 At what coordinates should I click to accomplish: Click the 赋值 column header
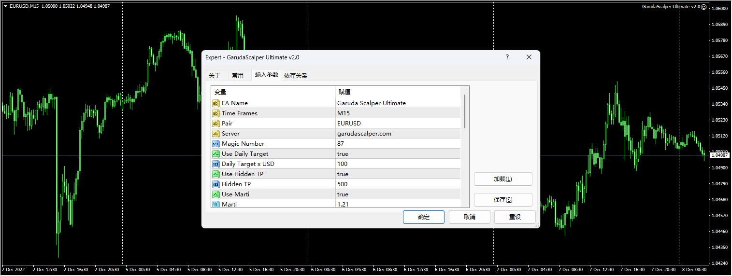[x=398, y=92]
